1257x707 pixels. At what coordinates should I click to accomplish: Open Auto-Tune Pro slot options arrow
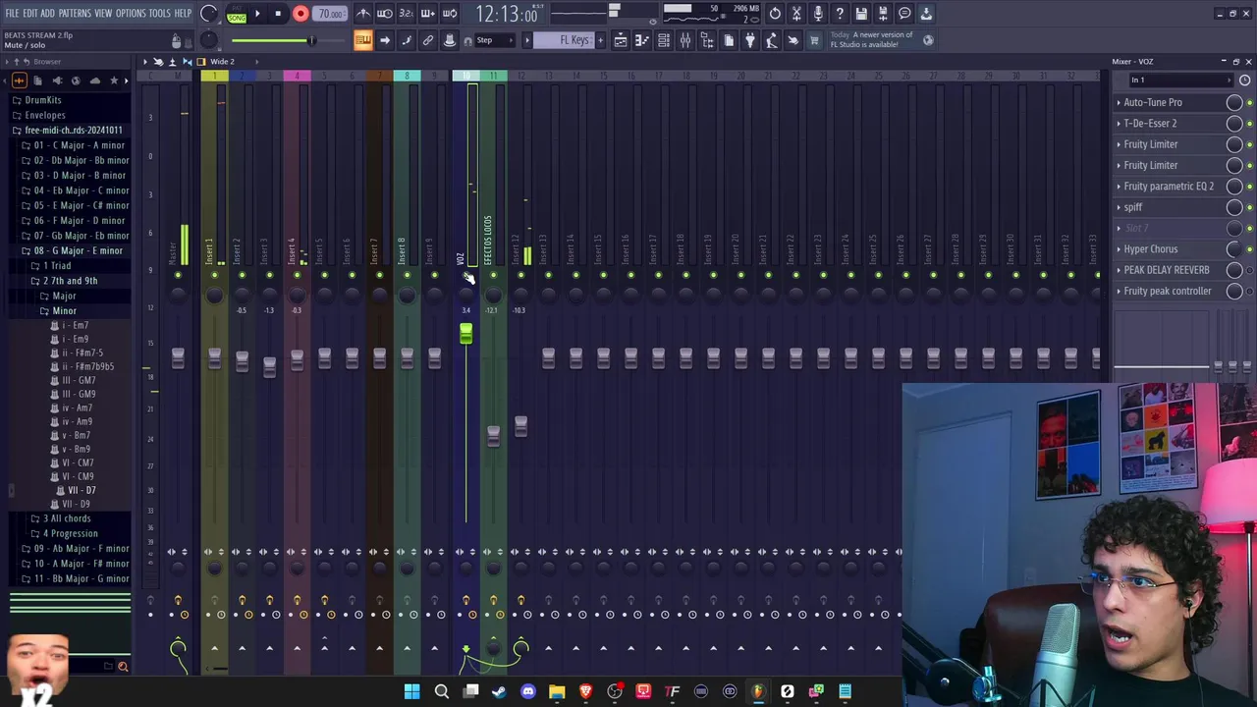click(1119, 102)
